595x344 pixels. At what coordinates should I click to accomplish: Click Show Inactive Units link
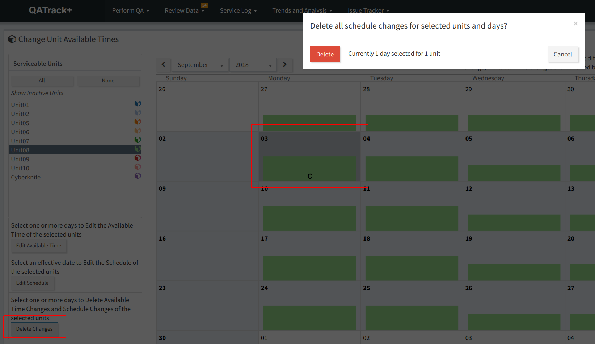[37, 93]
